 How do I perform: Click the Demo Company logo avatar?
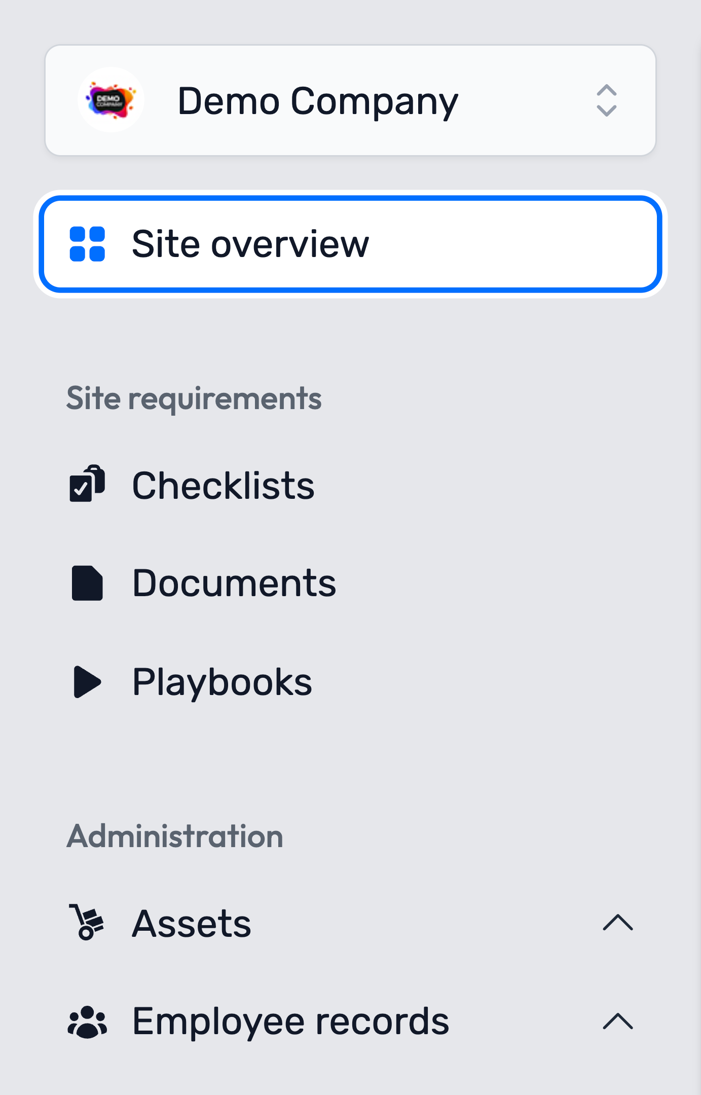point(111,100)
